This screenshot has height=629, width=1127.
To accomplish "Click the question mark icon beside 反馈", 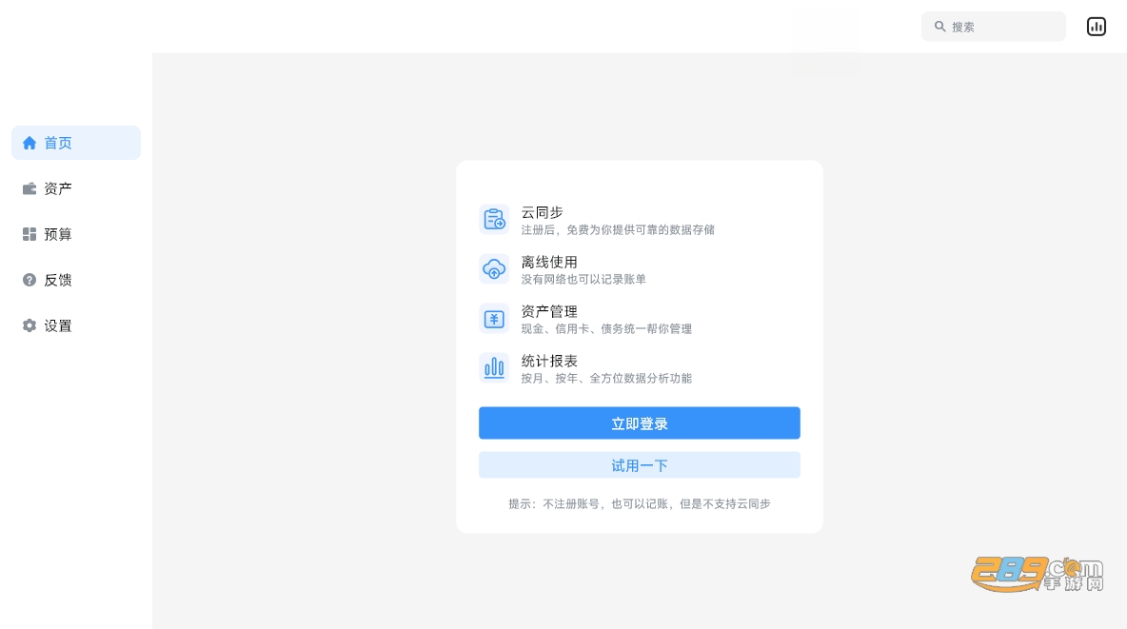I will [30, 280].
